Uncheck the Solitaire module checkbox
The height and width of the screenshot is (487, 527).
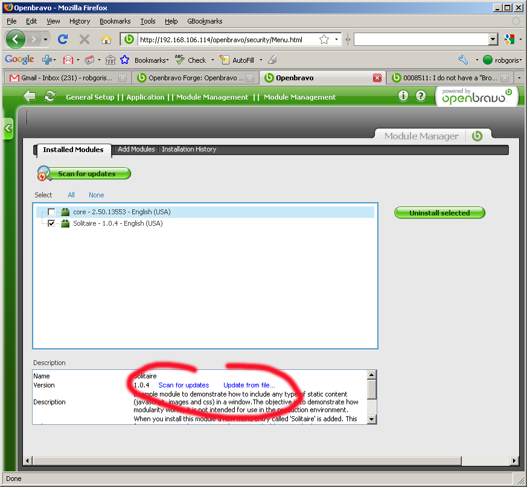51,223
